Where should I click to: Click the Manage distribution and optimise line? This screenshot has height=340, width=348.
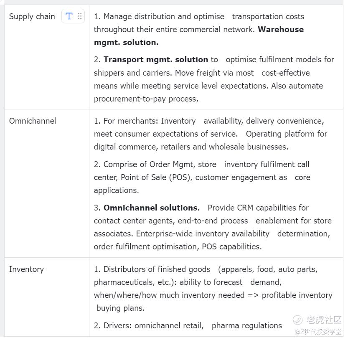click(x=199, y=17)
